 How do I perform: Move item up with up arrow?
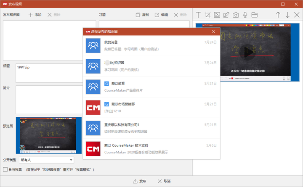point(278,15)
